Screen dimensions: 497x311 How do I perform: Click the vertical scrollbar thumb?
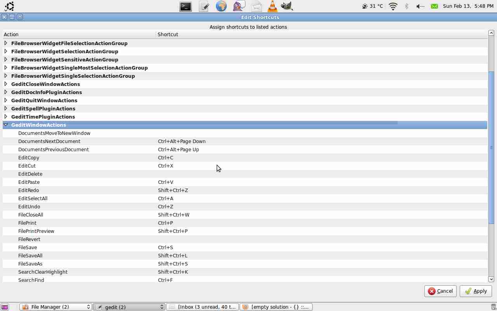[491, 147]
